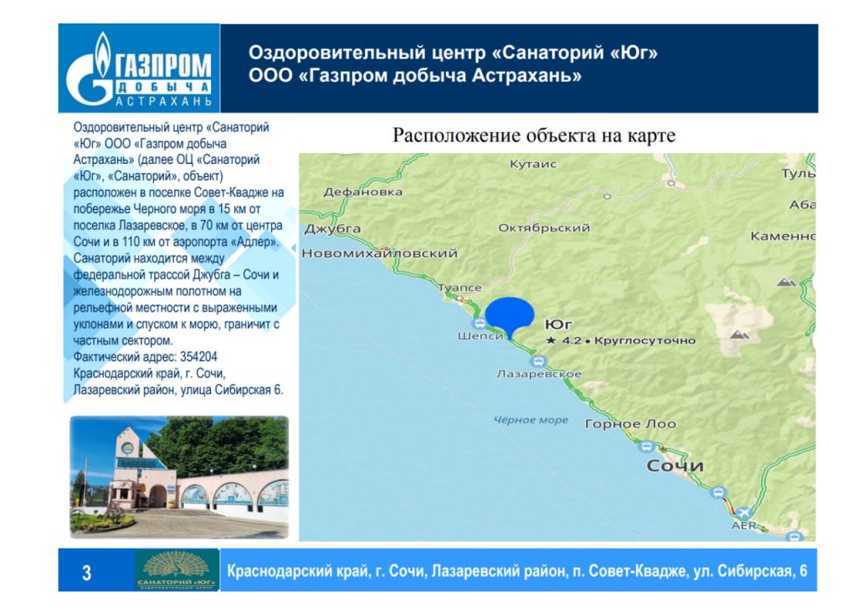This screenshot has height=608, width=857.
Task: Click the Круглосуточно opening hours text
Action: click(x=644, y=341)
